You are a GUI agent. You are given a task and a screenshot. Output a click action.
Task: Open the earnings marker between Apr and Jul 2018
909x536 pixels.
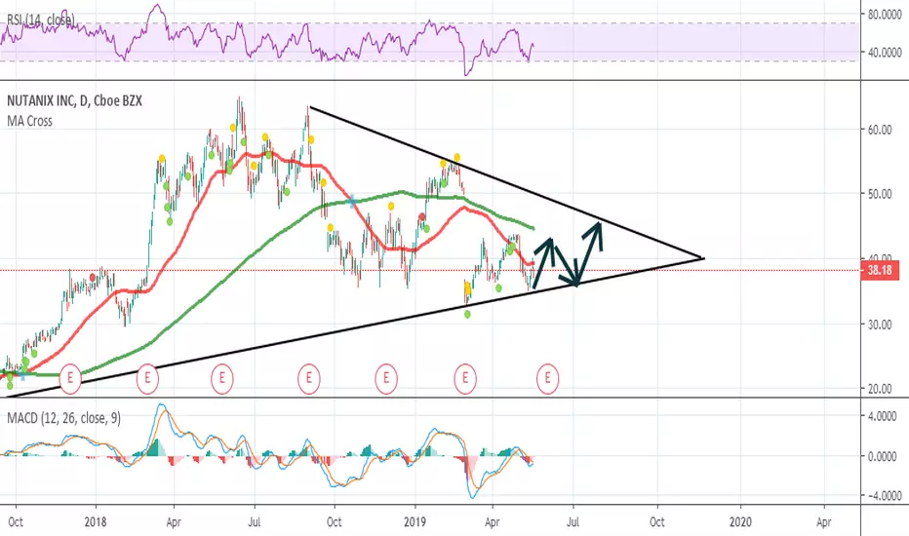[222, 378]
